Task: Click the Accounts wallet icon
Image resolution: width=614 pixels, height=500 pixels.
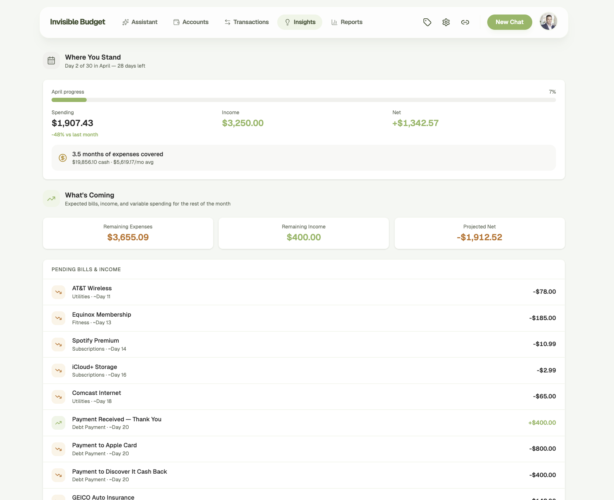Action: 176,22
